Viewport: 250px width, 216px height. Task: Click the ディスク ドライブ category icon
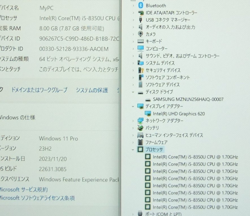141,92
